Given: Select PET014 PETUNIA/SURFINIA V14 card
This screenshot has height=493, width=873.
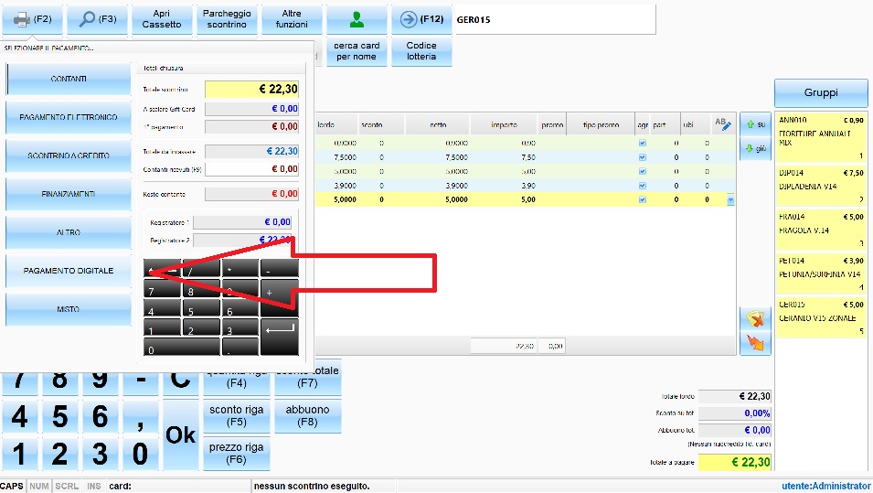Looking at the screenshot, I should 821,274.
